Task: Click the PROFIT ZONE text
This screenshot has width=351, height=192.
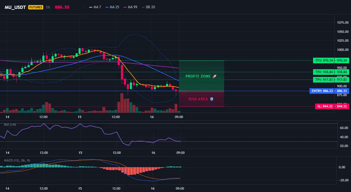Action: click(x=198, y=76)
